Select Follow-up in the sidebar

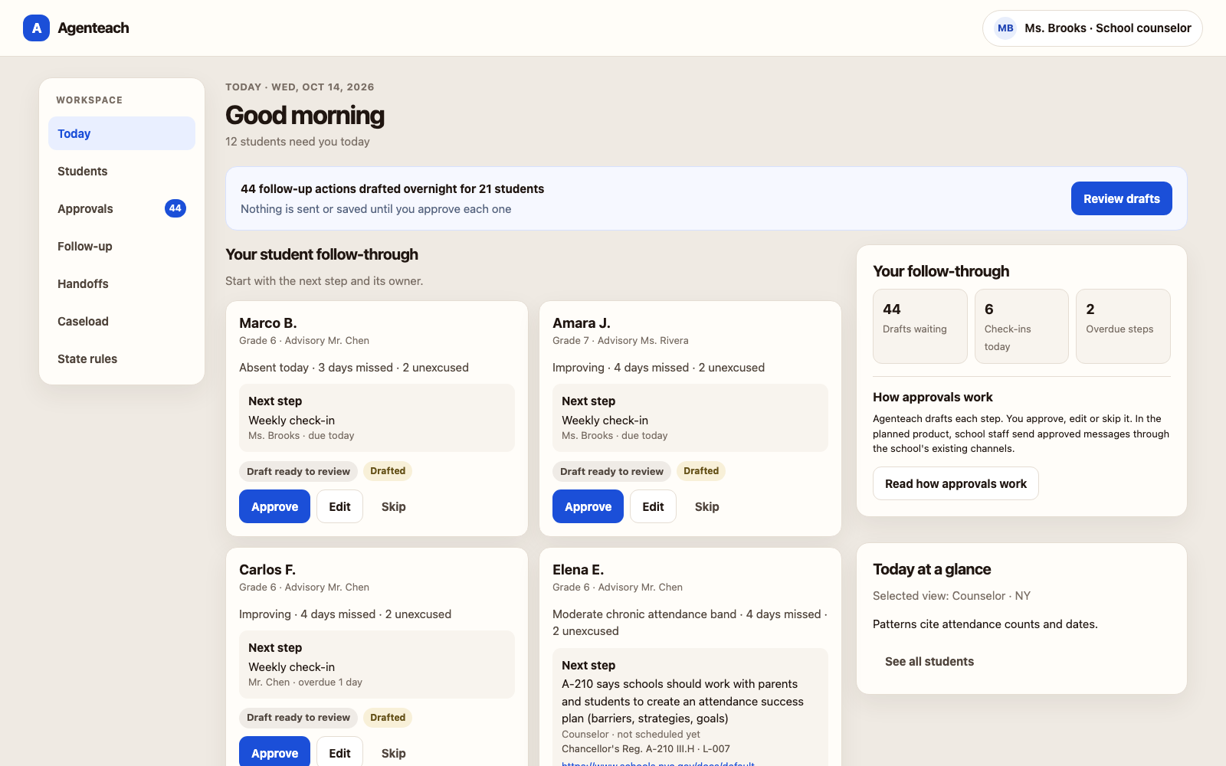coord(122,246)
